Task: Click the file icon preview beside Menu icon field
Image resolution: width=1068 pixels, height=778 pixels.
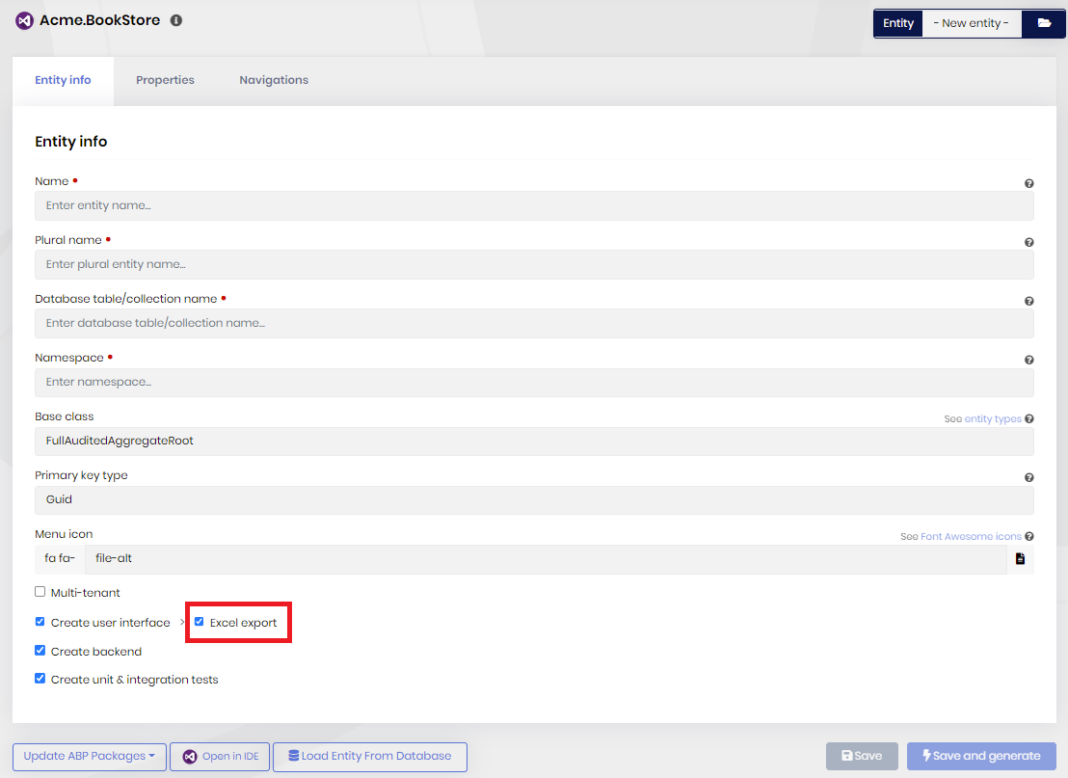Action: click(1020, 558)
